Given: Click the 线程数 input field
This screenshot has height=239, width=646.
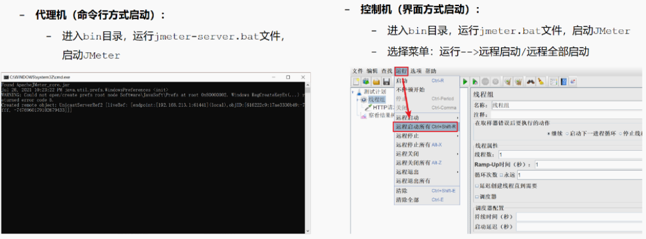Looking at the screenshot, I should [570, 155].
